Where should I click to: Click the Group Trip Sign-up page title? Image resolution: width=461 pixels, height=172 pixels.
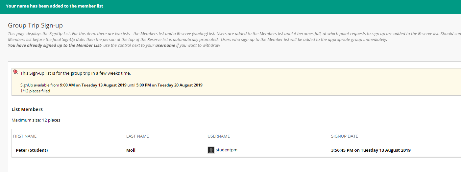pos(35,26)
